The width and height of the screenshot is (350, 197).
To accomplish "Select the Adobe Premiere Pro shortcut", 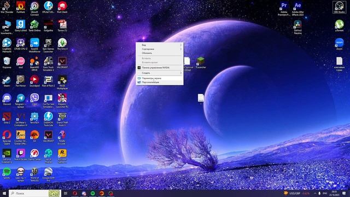I will (284, 9).
